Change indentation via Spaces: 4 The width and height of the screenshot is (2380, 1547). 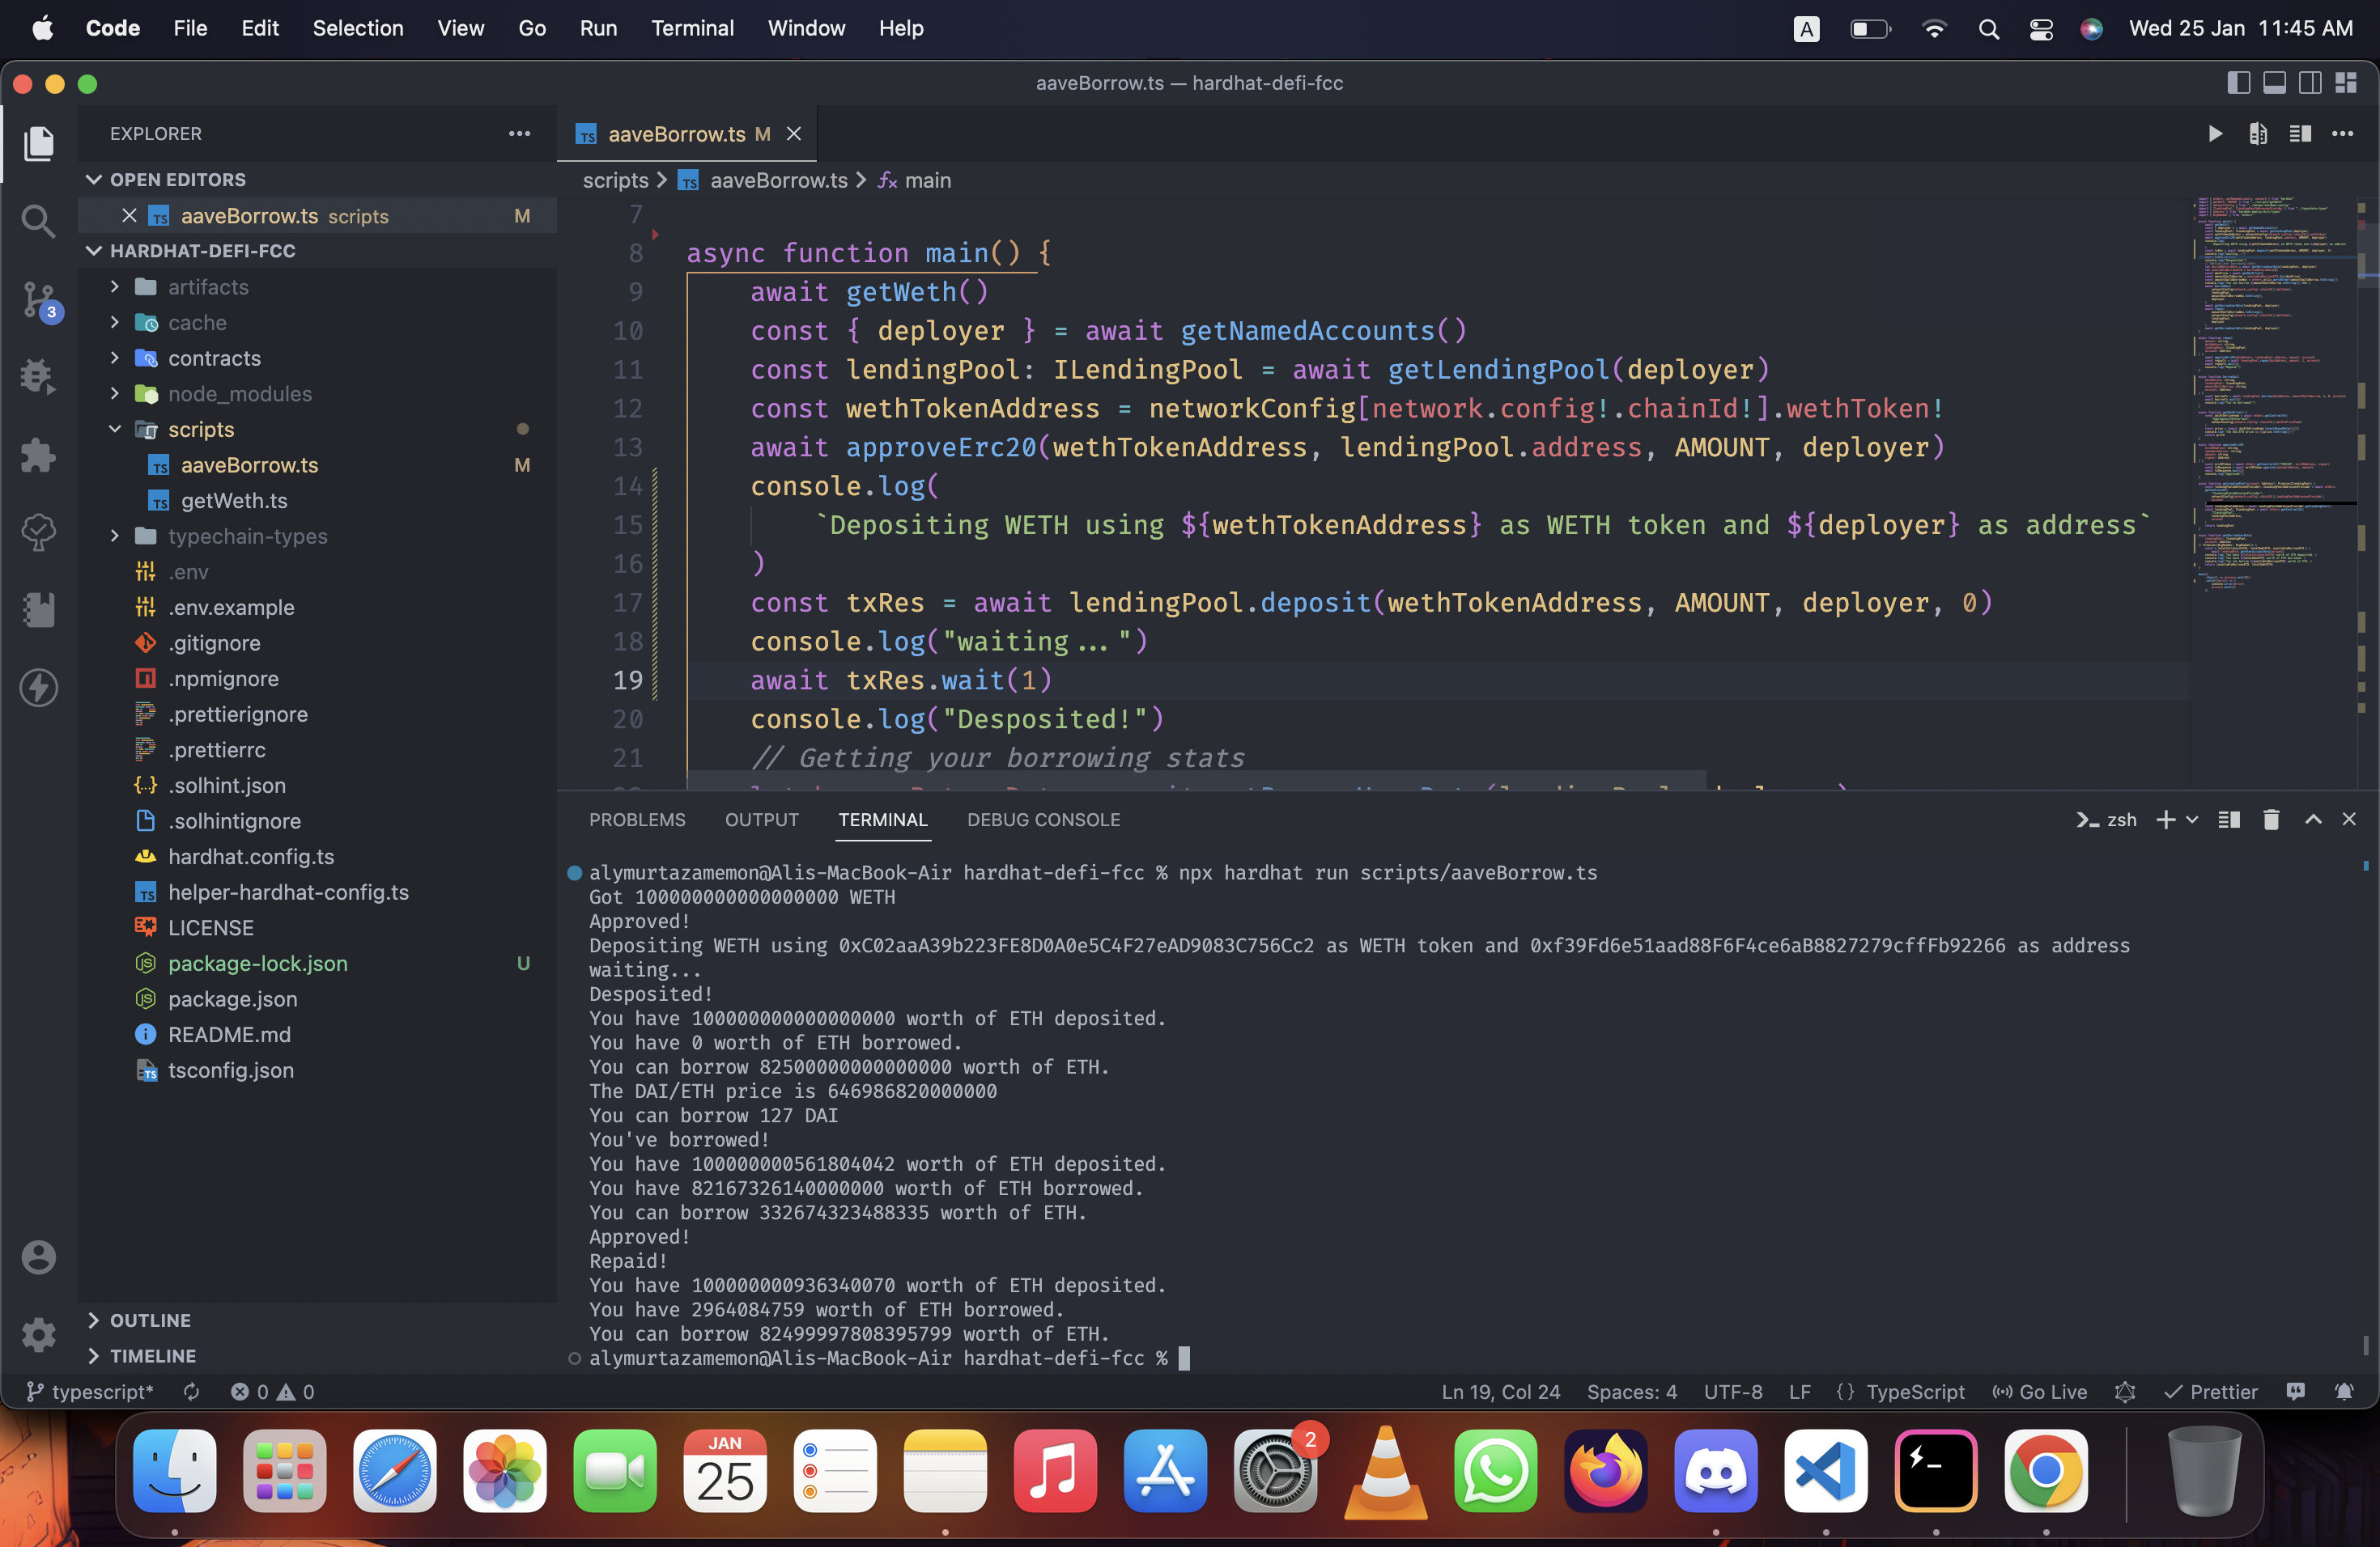click(x=1631, y=1391)
